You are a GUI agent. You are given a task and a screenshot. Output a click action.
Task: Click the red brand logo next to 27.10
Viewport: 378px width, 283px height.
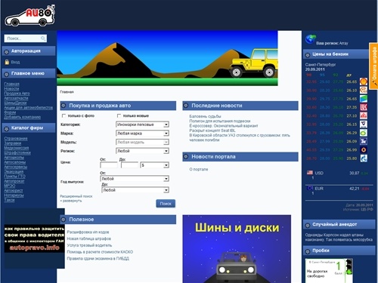click(x=364, y=115)
